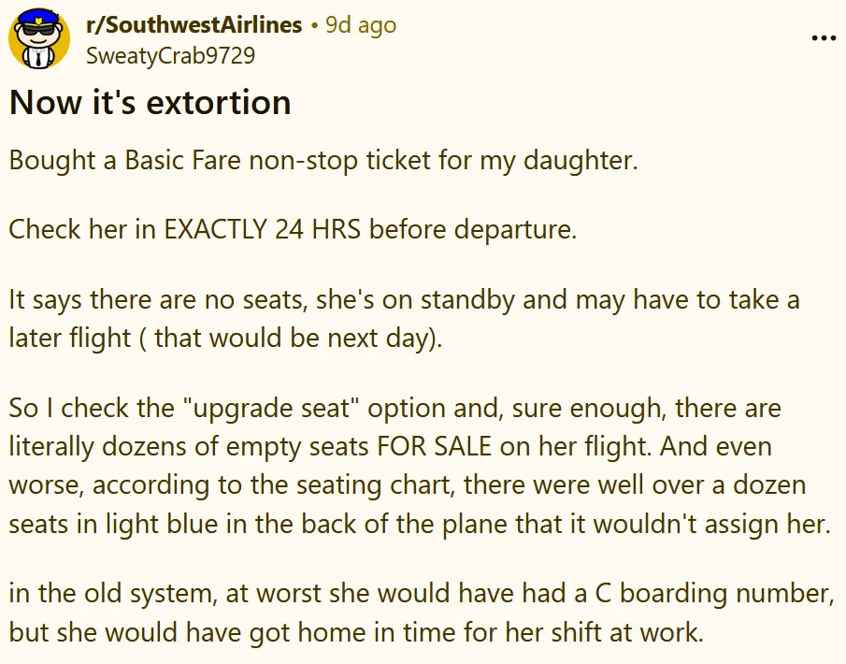846x664 pixels.
Task: Click the word "standby" in the post
Action: point(467,301)
